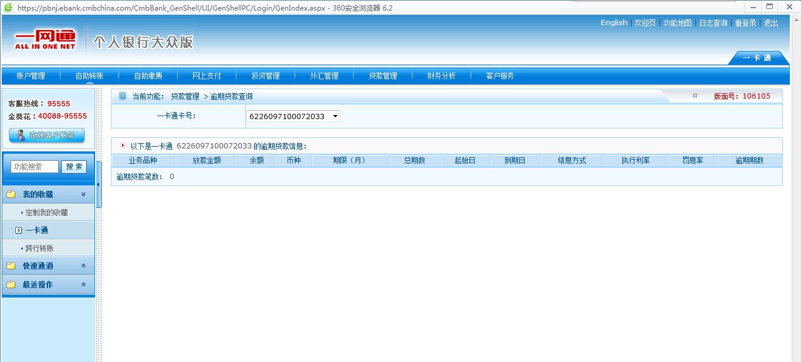The width and height of the screenshot is (801, 362).
Task: Click the 业务品种 column header
Action: click(x=143, y=160)
